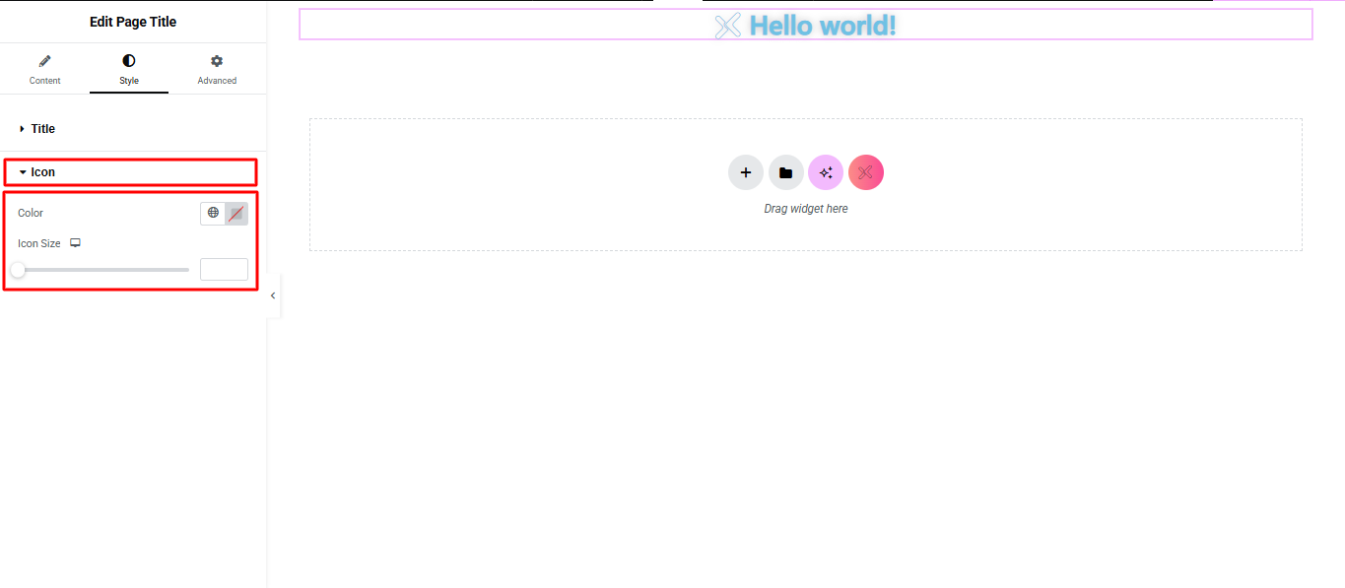Open the icon Color swatch picker

[x=236, y=214]
